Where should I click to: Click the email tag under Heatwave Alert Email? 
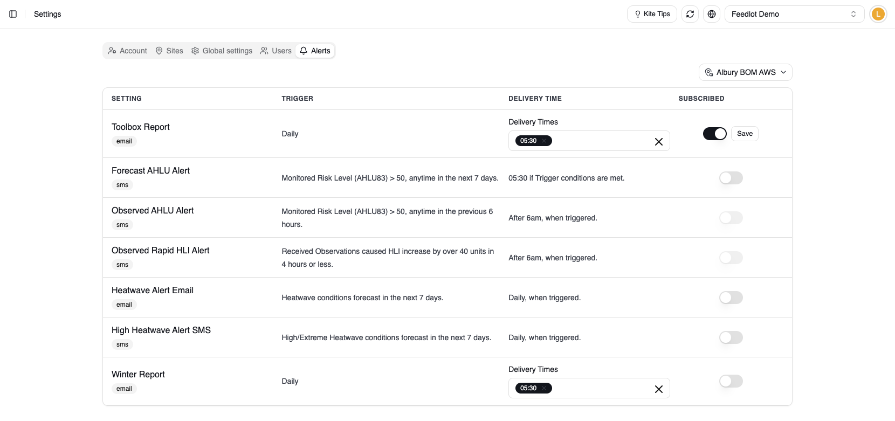coord(124,305)
